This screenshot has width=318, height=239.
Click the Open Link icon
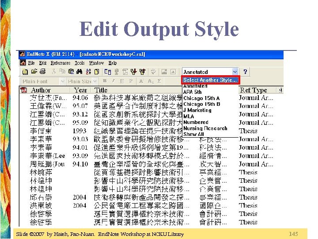coord(125,72)
